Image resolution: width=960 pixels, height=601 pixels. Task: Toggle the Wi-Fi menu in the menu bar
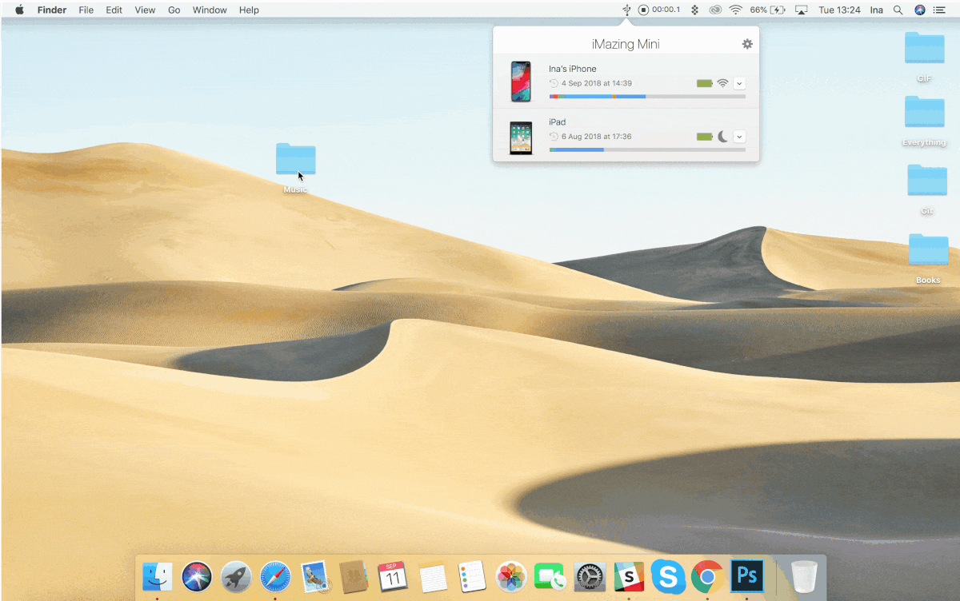click(x=735, y=10)
